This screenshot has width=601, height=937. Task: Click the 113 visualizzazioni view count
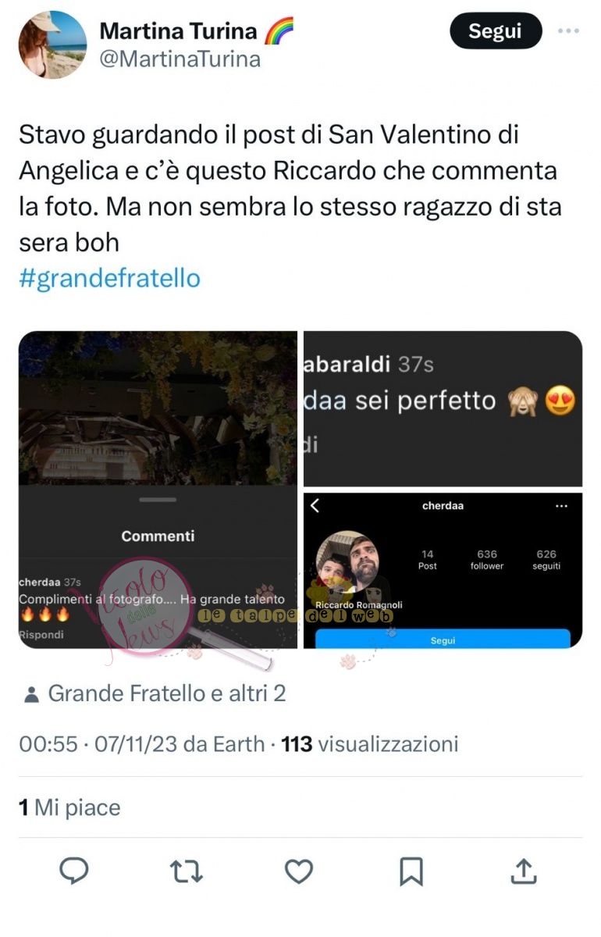pos(370,744)
